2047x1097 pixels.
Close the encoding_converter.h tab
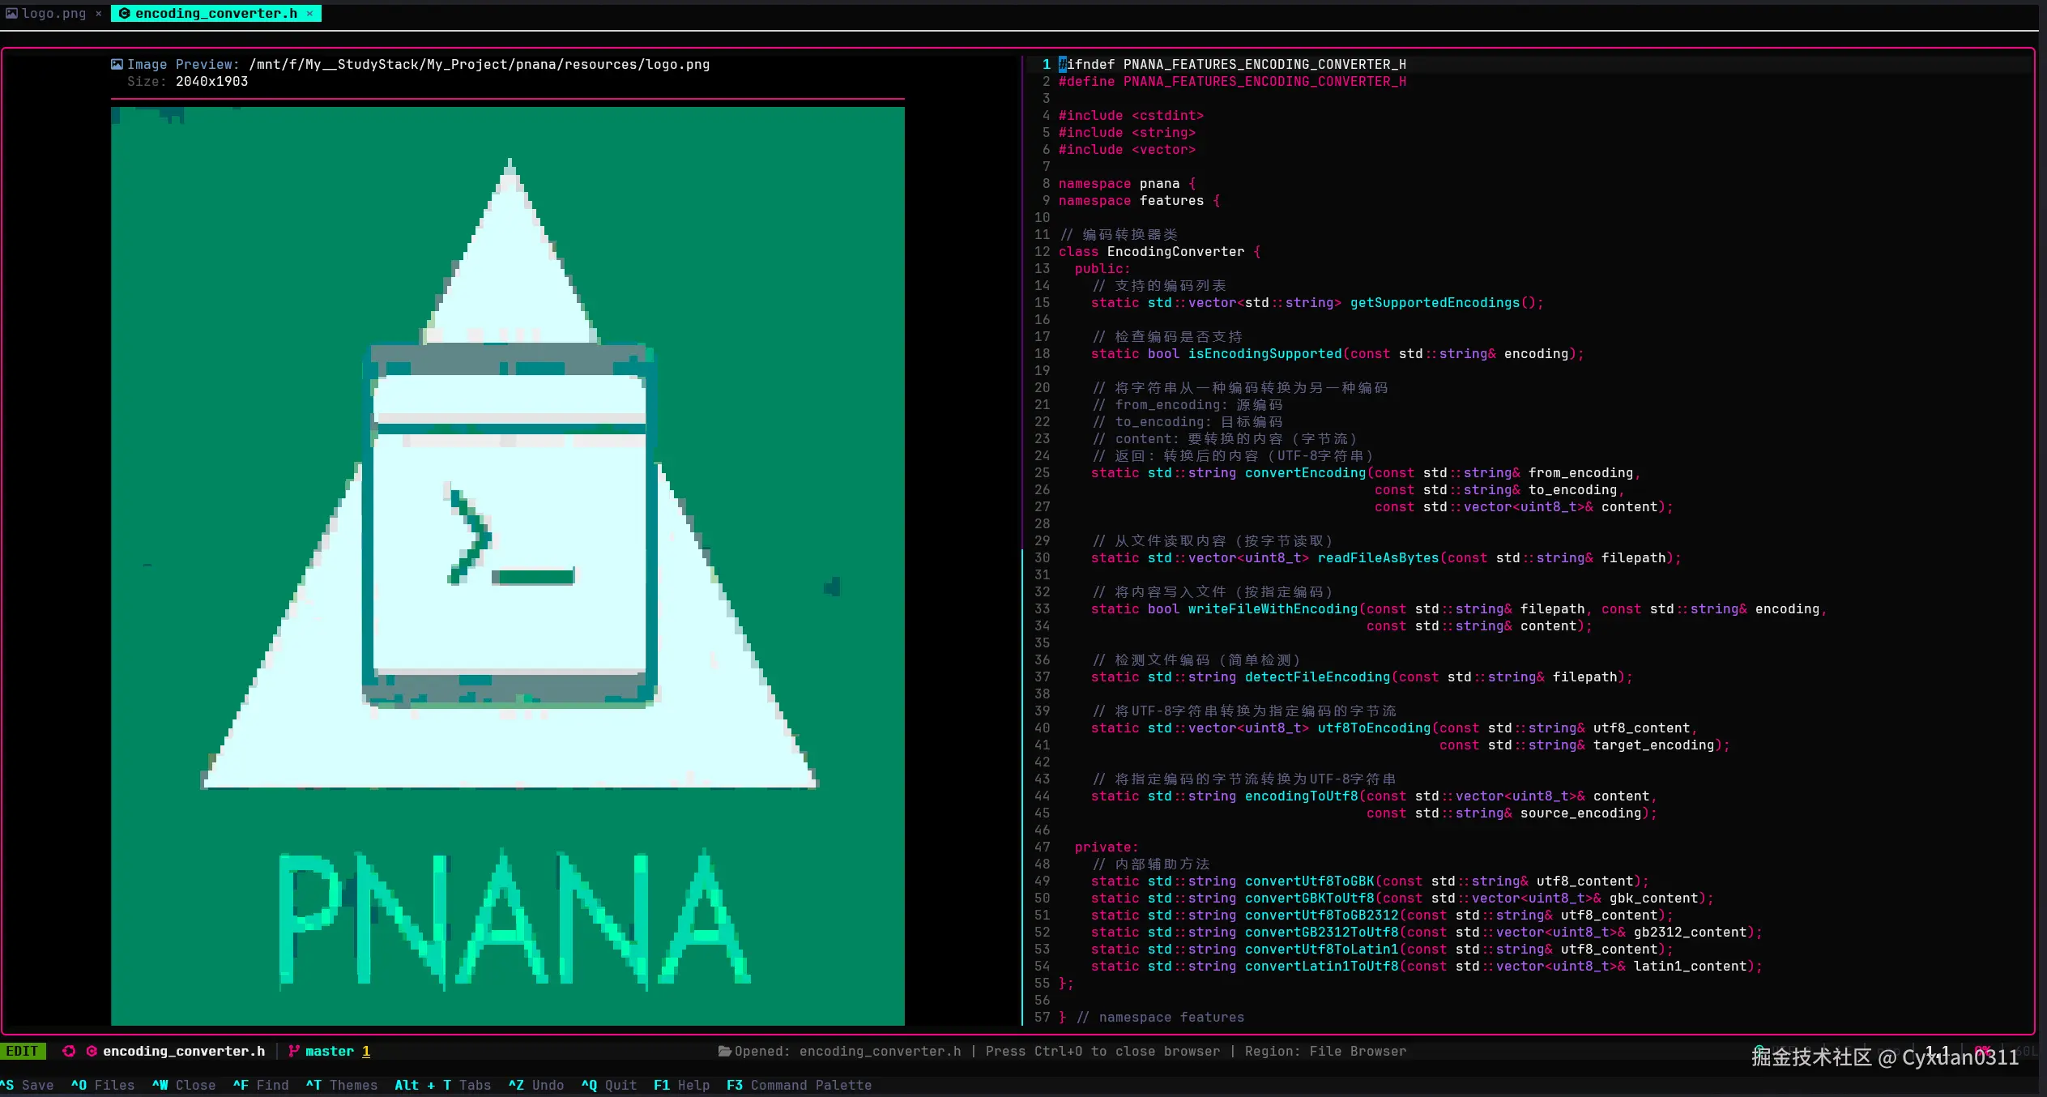309,13
